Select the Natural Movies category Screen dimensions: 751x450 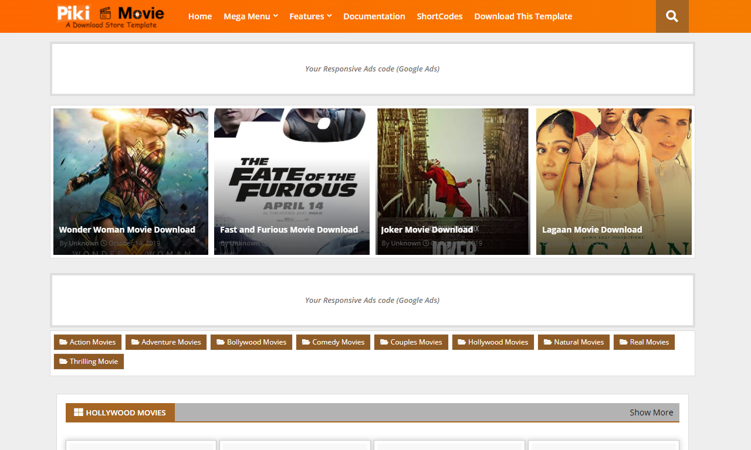(x=574, y=342)
